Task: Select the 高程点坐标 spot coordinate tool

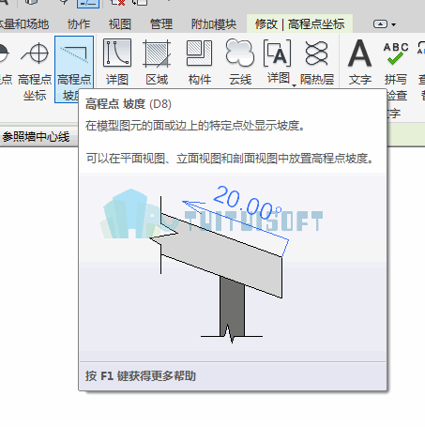Action: click(35, 69)
